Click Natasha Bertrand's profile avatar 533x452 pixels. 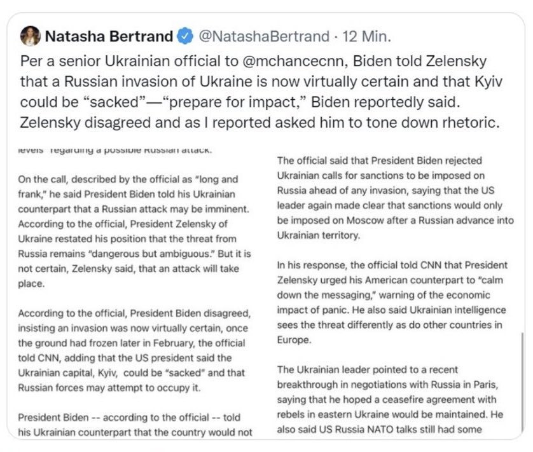[x=30, y=37]
